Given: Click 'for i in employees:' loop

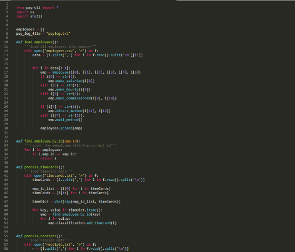Looking at the screenshot, I should coord(43,150).
